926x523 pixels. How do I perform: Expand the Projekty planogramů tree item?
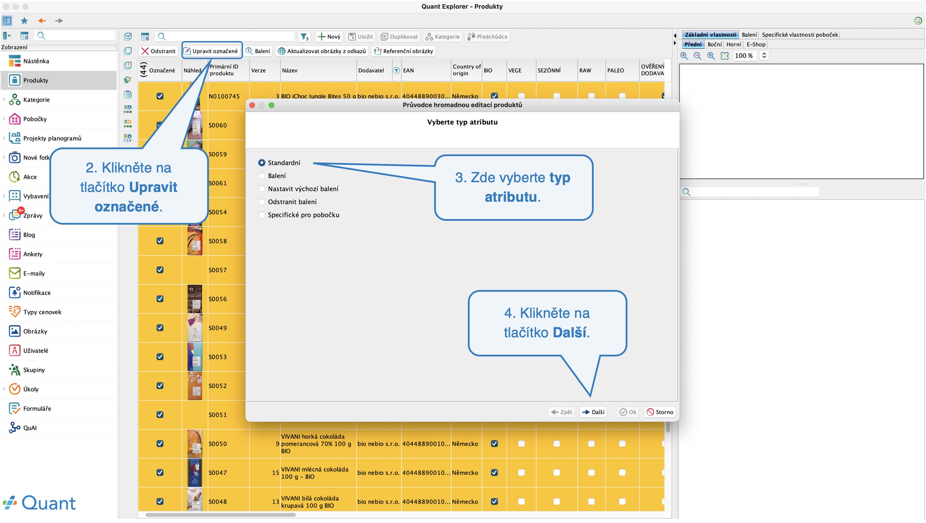click(4, 138)
